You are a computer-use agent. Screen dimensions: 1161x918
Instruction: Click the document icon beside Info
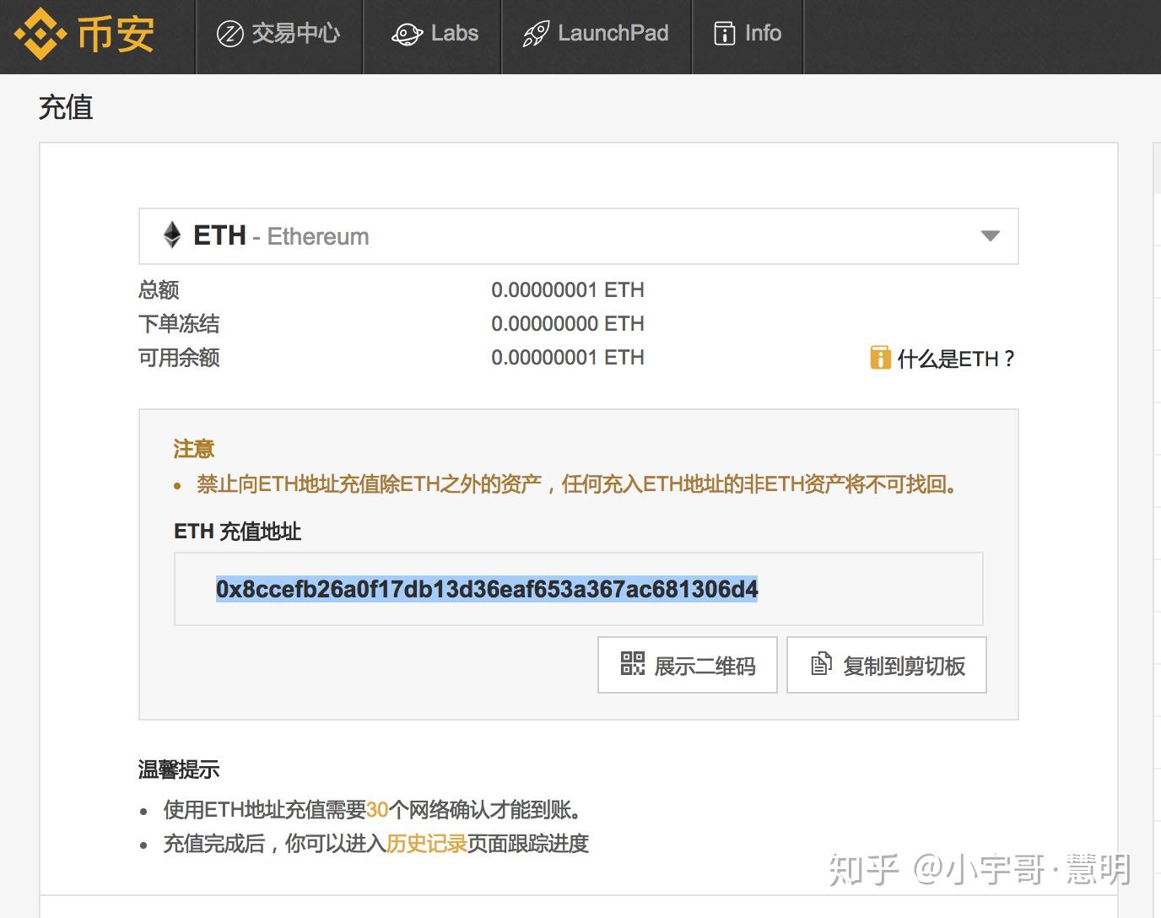724,34
